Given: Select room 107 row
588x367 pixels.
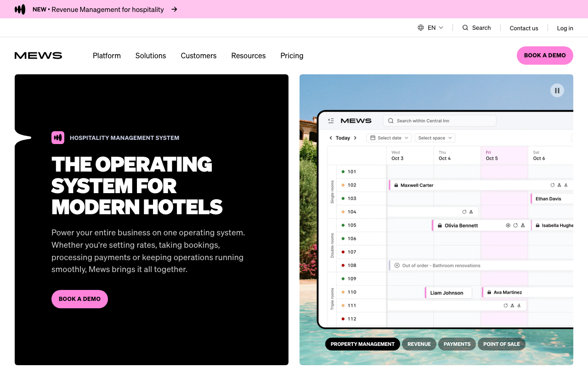Looking at the screenshot, I should (x=362, y=252).
